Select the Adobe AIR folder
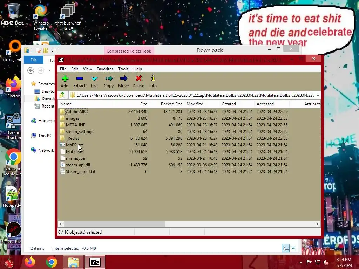Image resolution: width=359 pixels, height=269 pixels. [x=76, y=112]
